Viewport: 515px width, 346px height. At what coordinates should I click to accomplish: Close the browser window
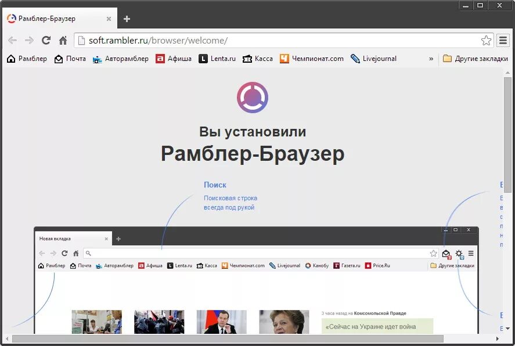[499, 6]
